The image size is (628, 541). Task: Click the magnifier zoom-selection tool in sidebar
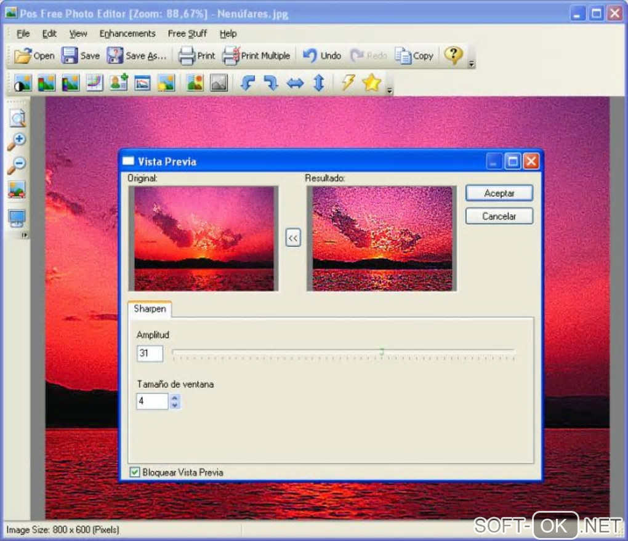(18, 118)
